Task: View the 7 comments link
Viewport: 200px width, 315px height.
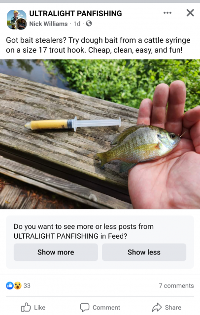Action: click(176, 285)
